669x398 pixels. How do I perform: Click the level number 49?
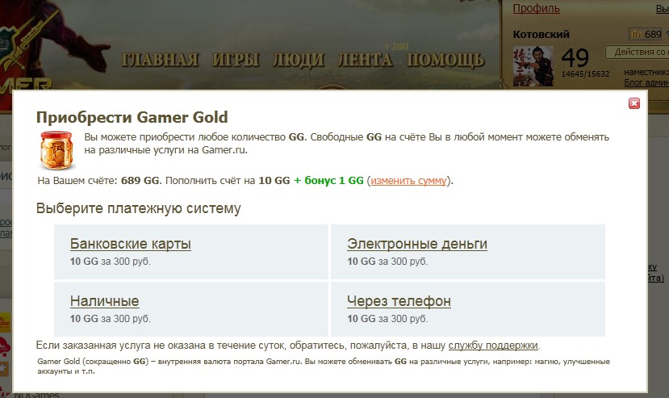coord(575,57)
